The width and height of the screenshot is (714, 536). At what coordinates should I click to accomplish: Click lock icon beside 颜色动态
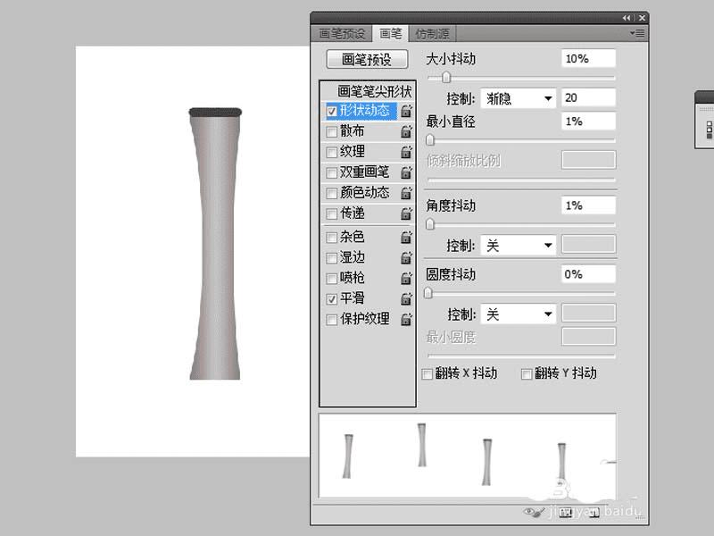coord(406,193)
